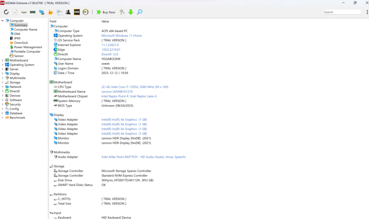Expand the DirectX tree node
The width and height of the screenshot is (369, 219).
point(3,91)
